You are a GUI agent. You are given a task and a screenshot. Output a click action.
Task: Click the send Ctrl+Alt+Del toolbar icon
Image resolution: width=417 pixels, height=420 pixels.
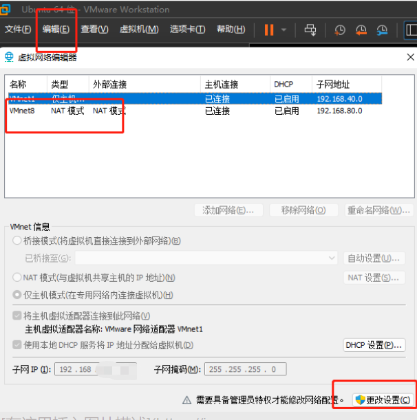[310, 30]
